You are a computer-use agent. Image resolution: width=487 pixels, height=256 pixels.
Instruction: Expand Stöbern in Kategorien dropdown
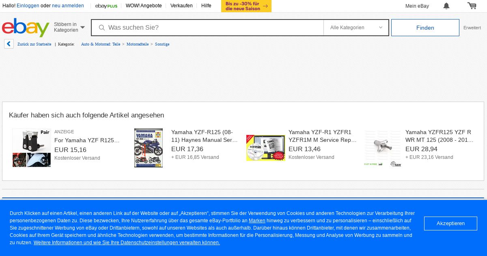click(69, 27)
